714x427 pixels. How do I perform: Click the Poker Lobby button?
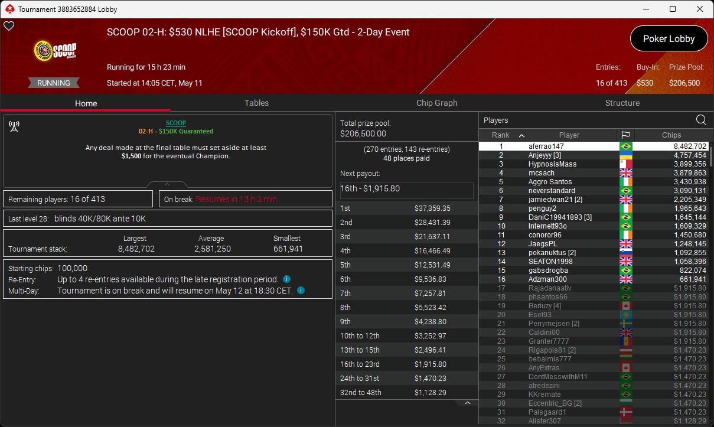(669, 38)
